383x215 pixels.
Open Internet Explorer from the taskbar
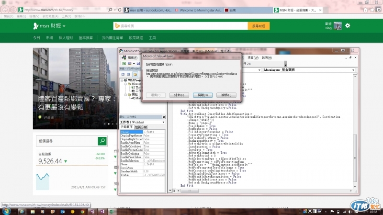pos(22,212)
